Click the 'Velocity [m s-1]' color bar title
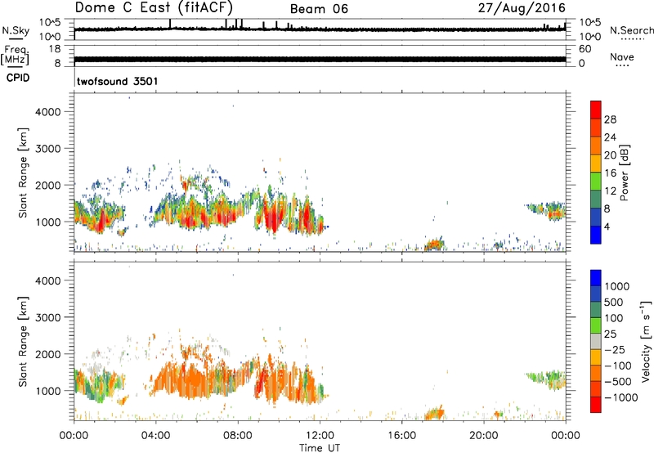The image size is (654, 453). click(646, 341)
